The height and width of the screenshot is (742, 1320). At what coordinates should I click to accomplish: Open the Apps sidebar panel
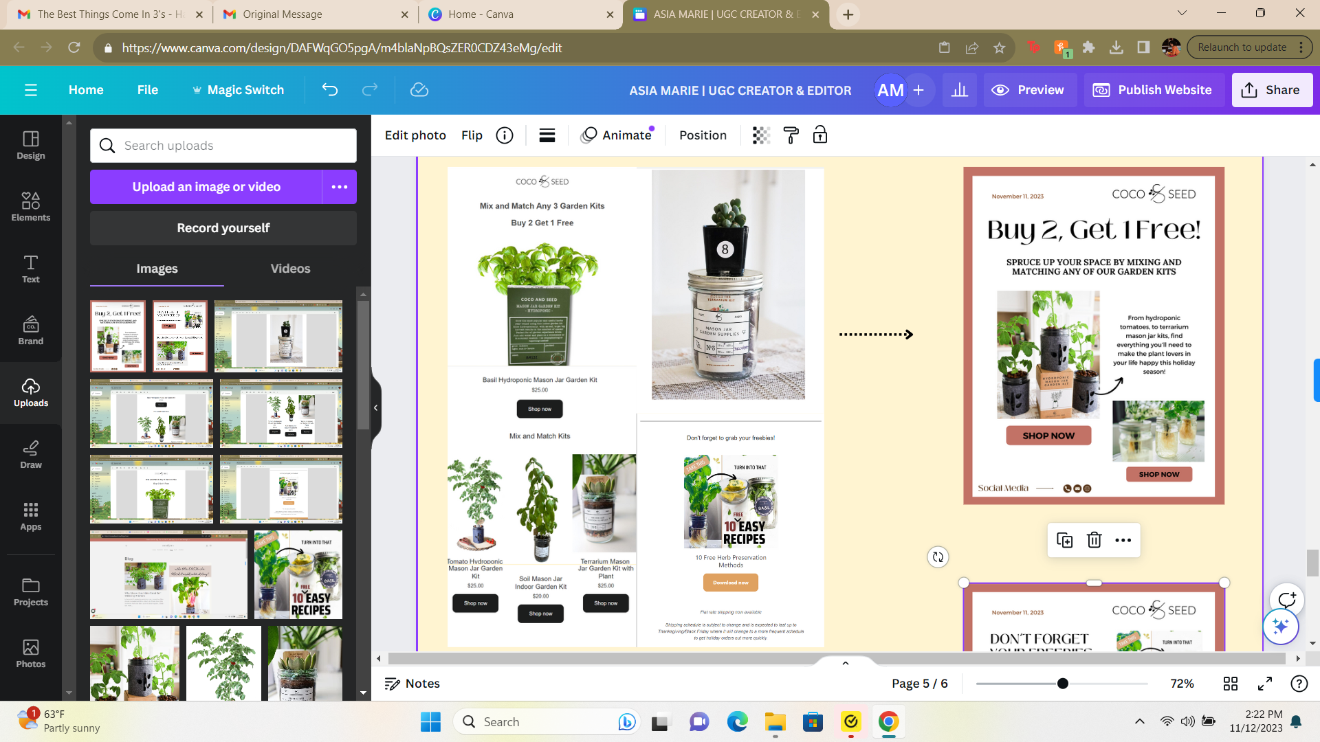[31, 516]
